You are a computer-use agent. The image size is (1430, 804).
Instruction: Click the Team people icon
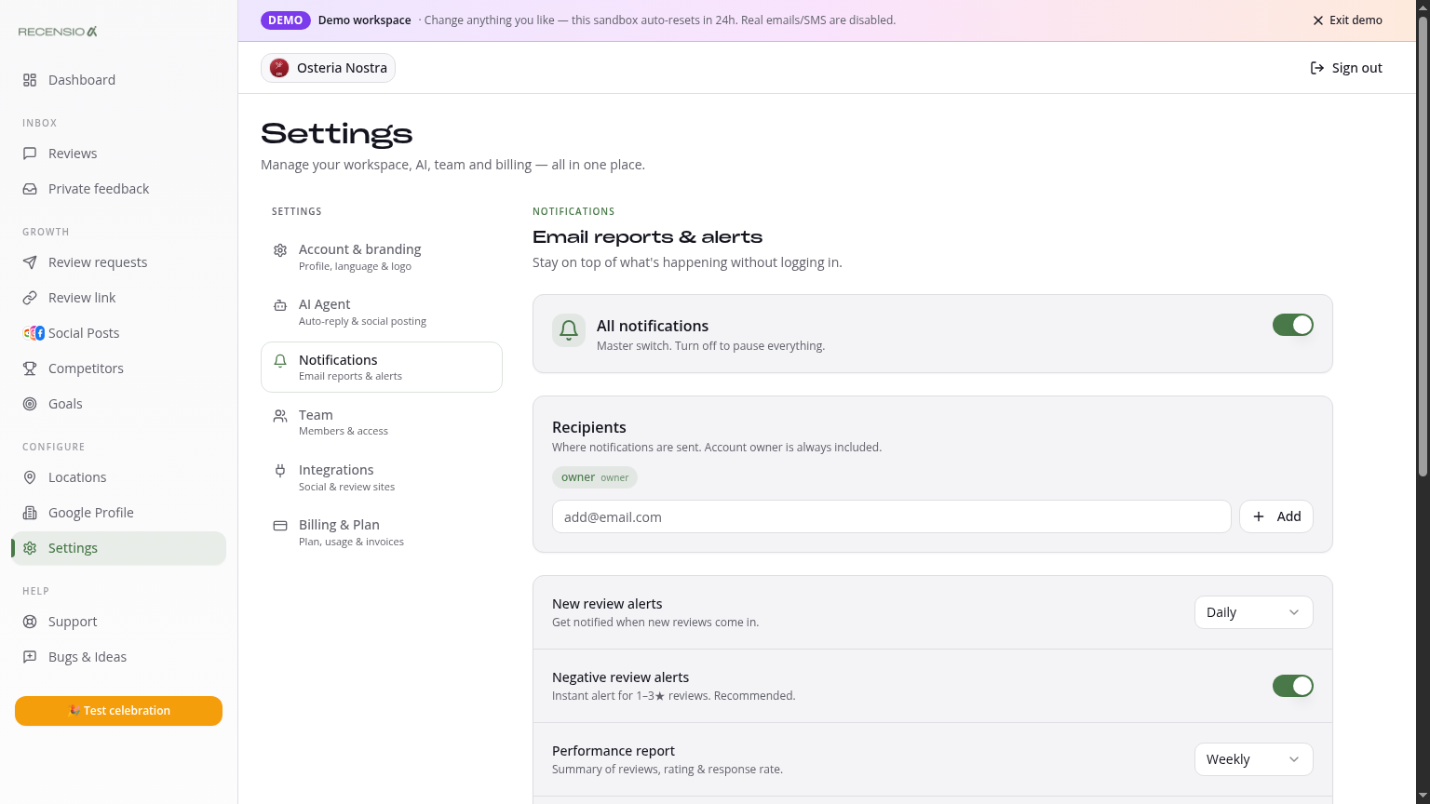click(x=280, y=416)
